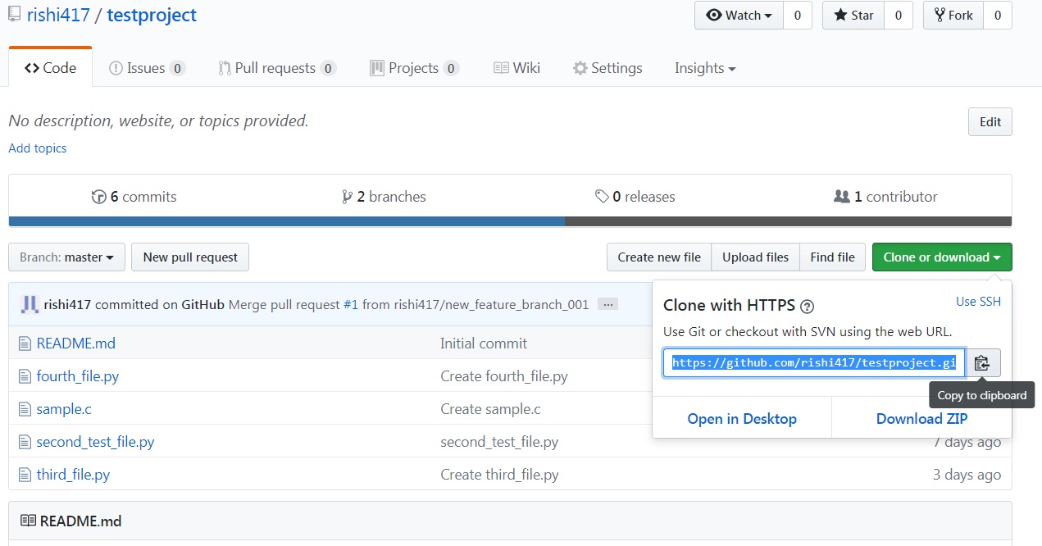Click the Download ZIP link
The height and width of the screenshot is (546, 1042).
pyautogui.click(x=921, y=419)
